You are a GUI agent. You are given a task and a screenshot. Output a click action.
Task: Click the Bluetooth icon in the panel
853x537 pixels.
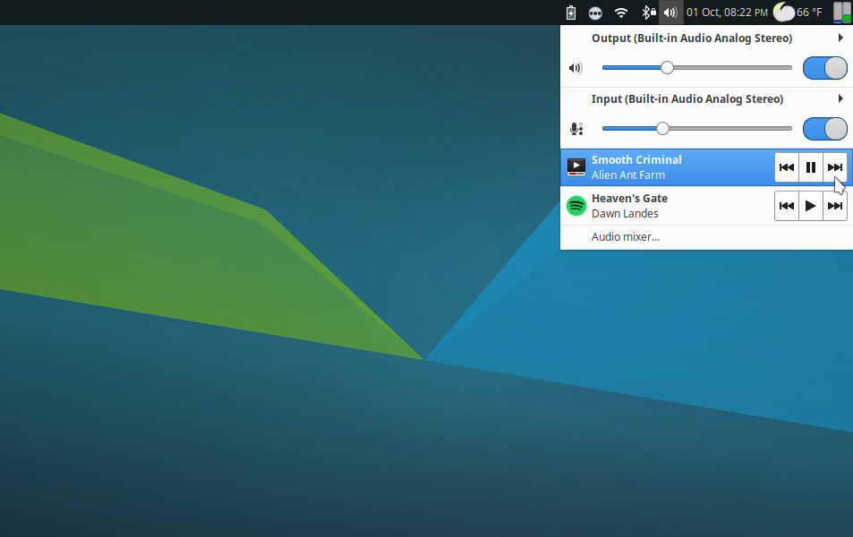click(x=646, y=13)
